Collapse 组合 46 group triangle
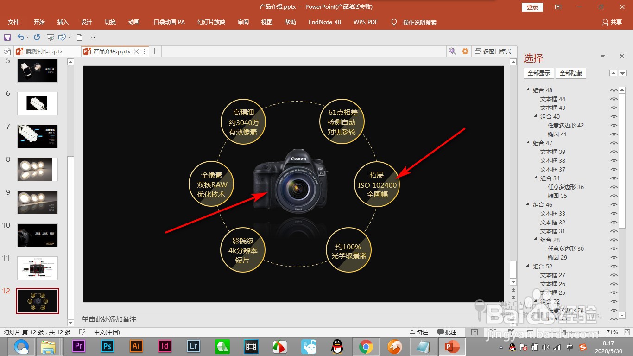The image size is (633, 356). [528, 204]
